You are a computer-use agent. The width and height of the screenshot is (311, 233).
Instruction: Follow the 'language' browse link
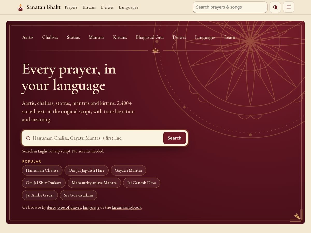click(x=91, y=207)
